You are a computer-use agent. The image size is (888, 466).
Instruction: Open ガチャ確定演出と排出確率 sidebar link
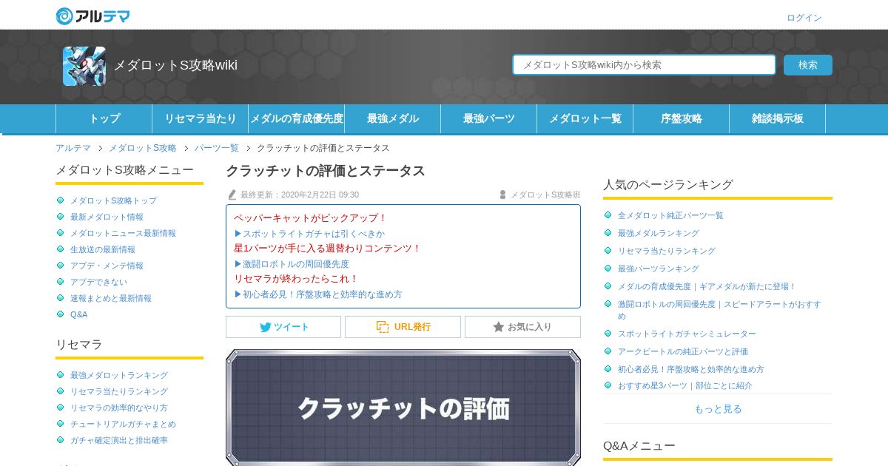coord(119,440)
